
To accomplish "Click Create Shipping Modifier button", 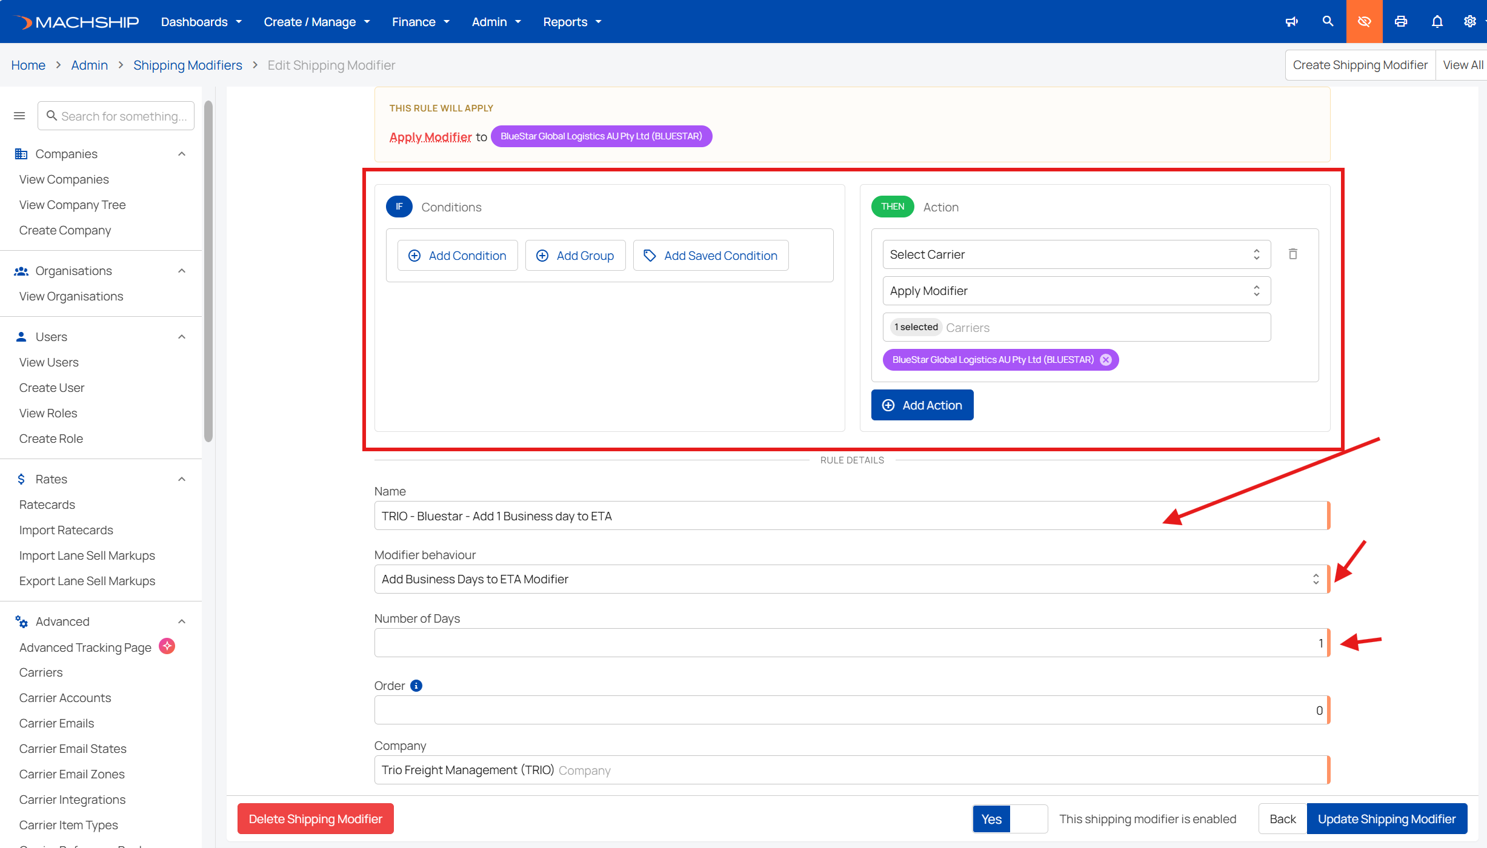I will 1360,65.
